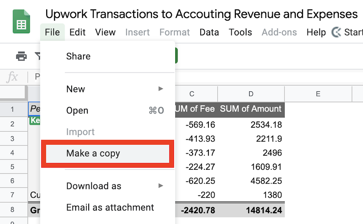Select row 2 header
This screenshot has height=224, width=363.
click(12, 124)
